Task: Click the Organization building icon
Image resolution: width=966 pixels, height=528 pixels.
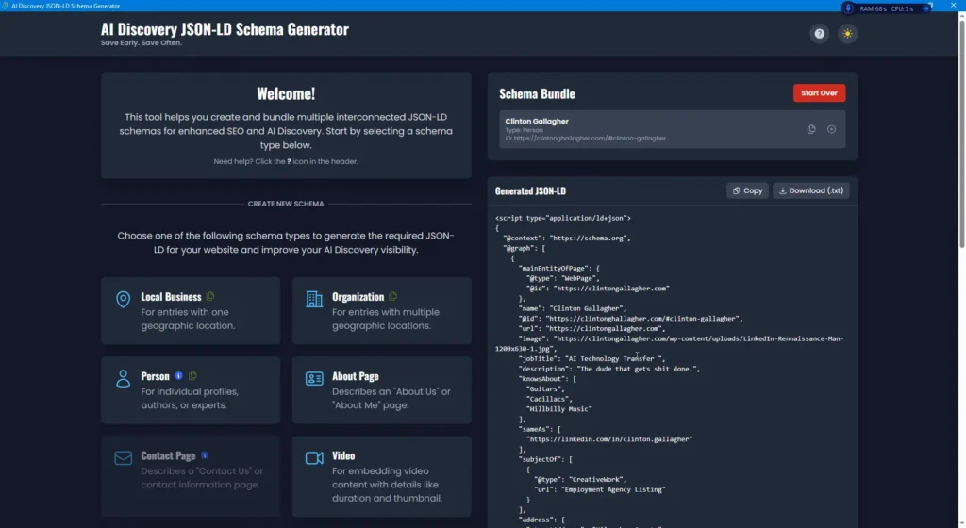Action: coord(314,299)
